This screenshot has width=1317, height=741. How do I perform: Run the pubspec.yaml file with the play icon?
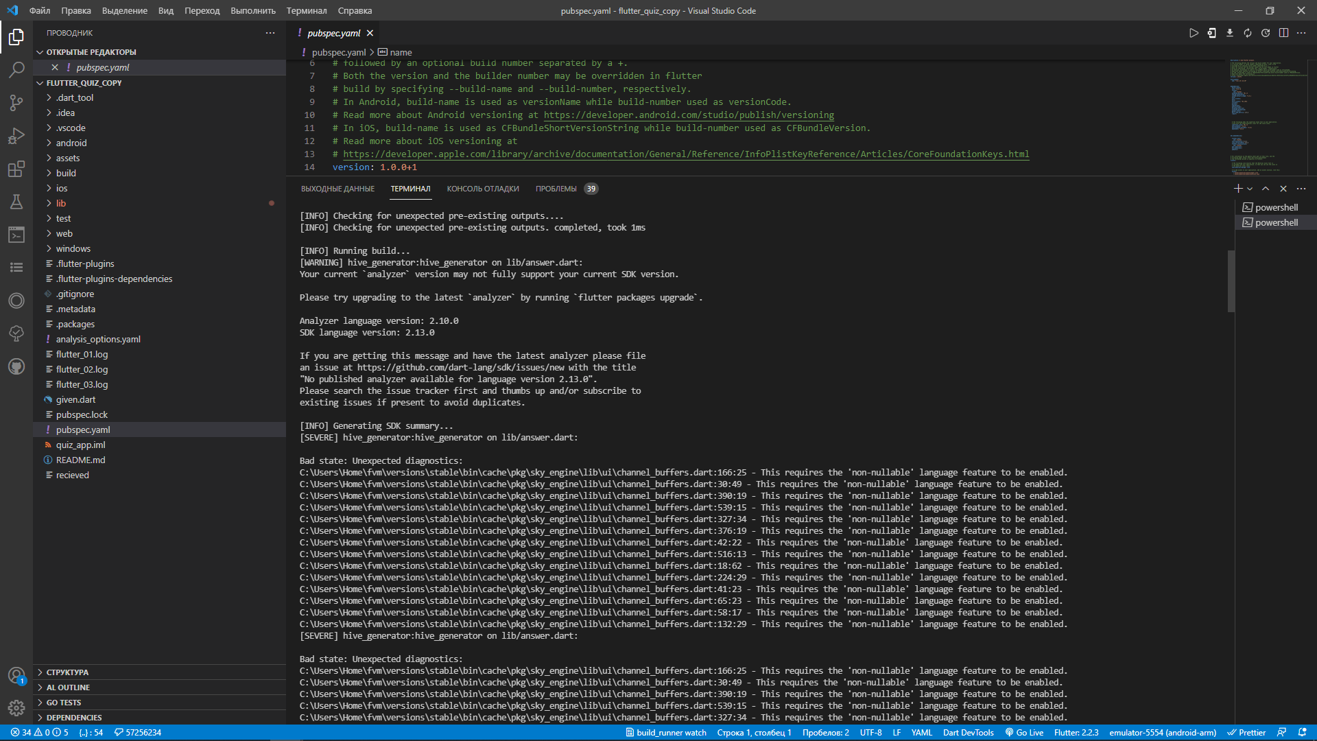pos(1192,32)
